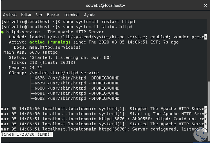Click truncation arrow on Server configured line
Image resolution: width=211 pixels, height=143 pixels.
(206, 130)
